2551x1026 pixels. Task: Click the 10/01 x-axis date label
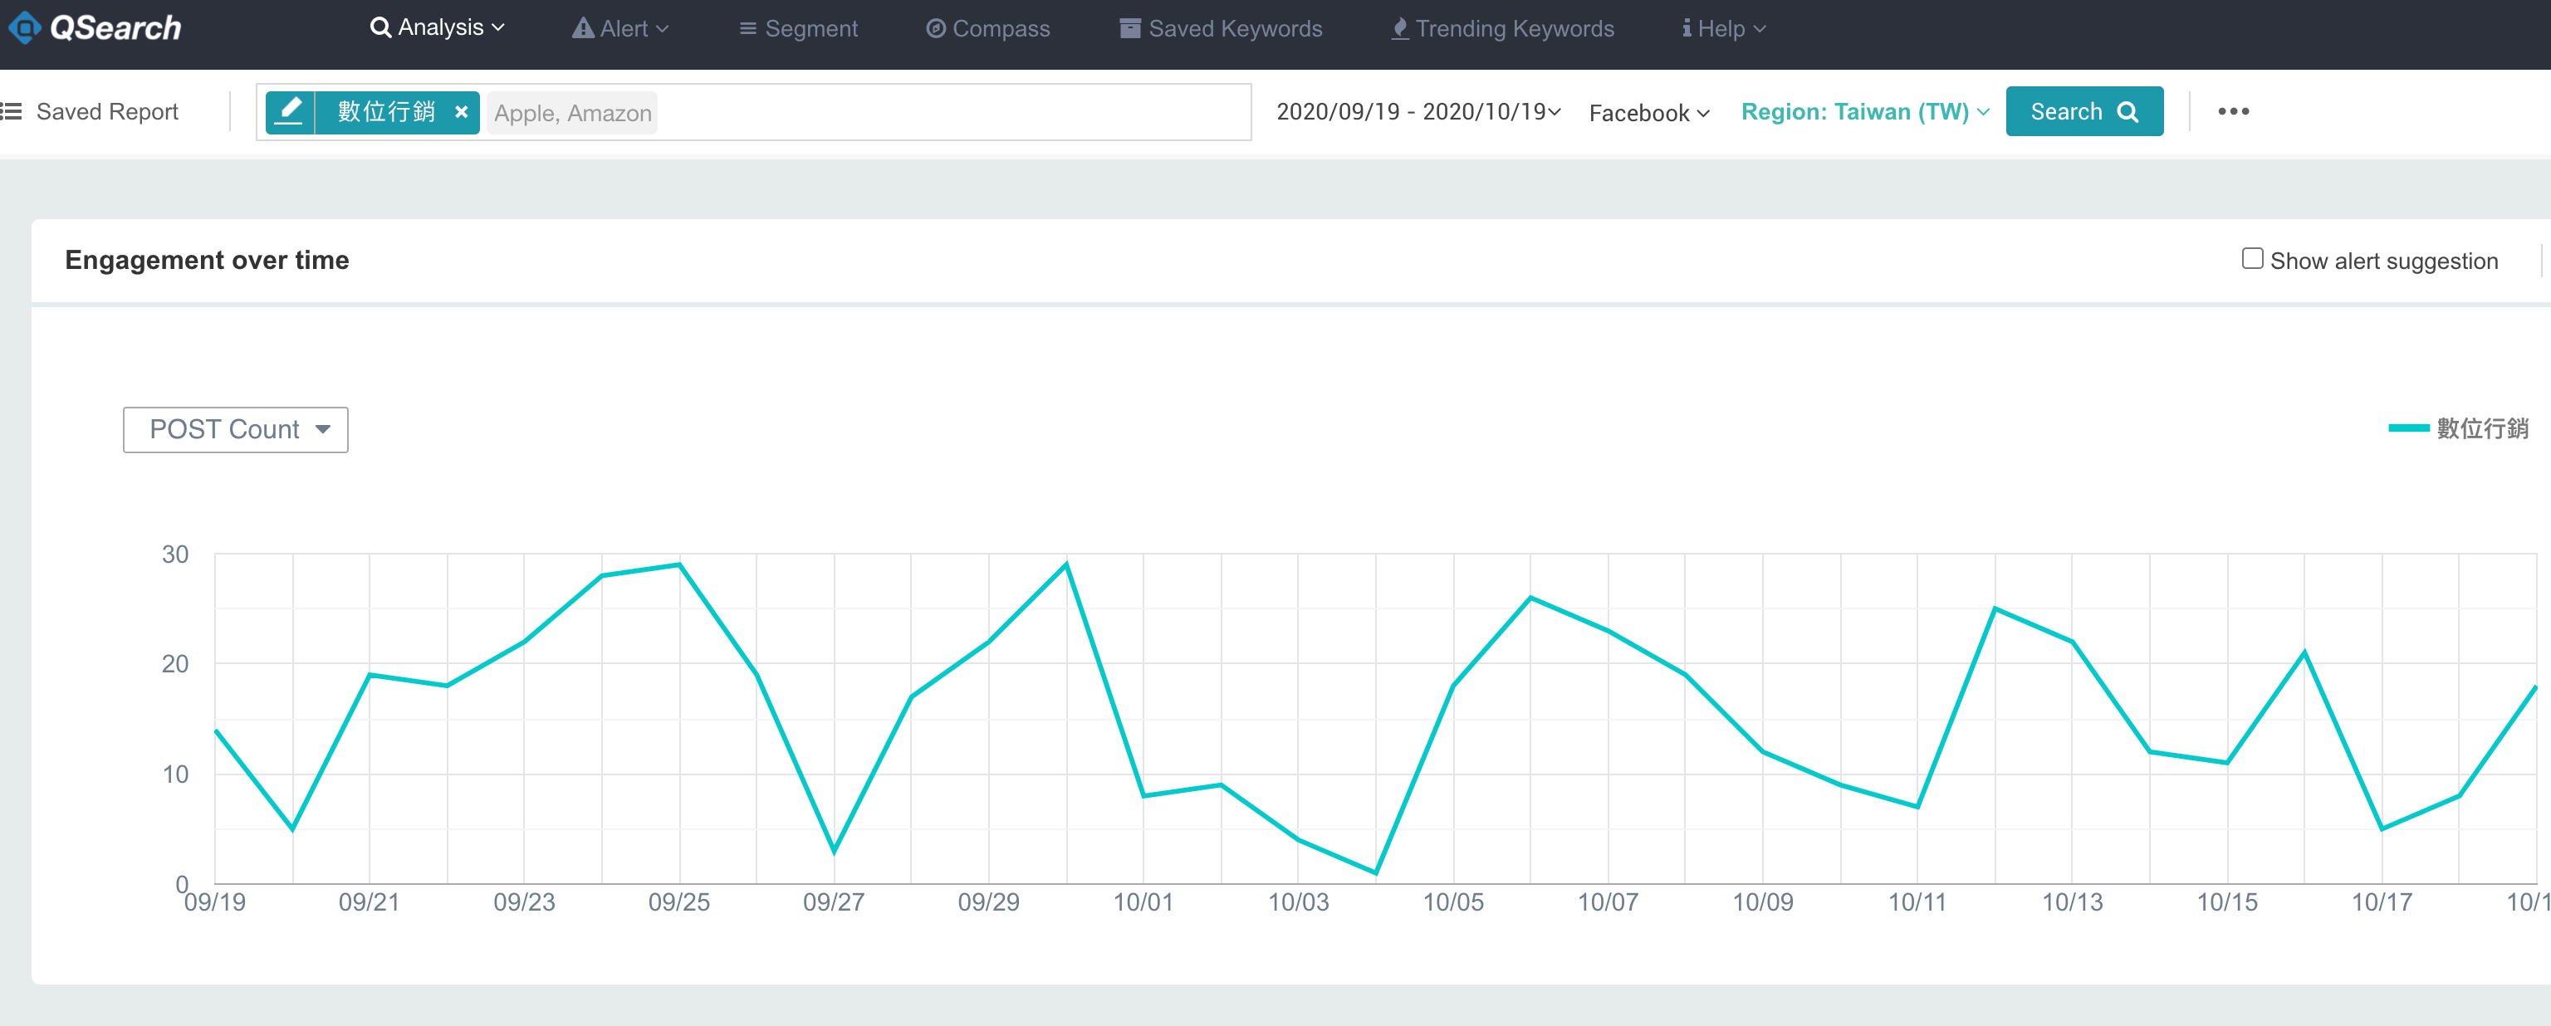tap(1143, 902)
